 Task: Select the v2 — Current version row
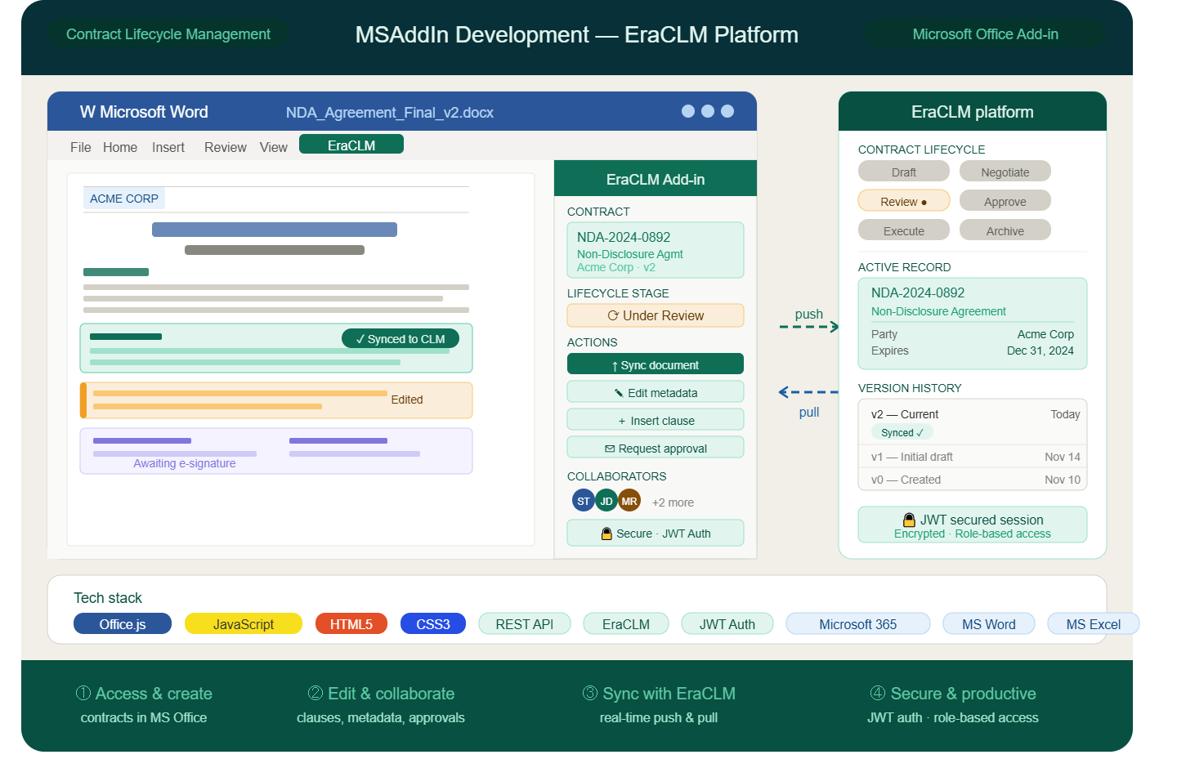pyautogui.click(x=973, y=422)
